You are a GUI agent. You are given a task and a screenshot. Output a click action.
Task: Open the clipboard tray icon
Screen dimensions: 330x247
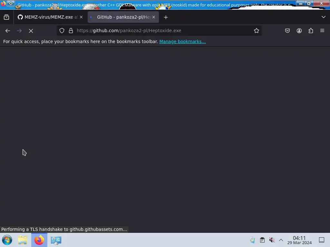[x=262, y=240]
